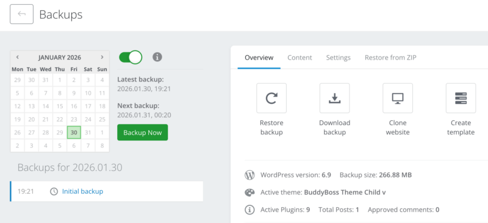Image resolution: width=488 pixels, height=223 pixels.
Task: Open the Content tab
Action: pos(300,57)
